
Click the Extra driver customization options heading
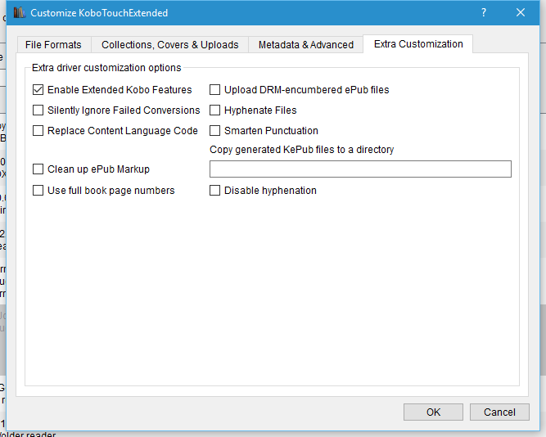coord(106,68)
